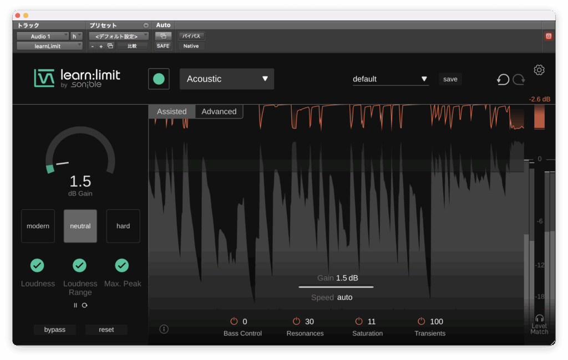Switch to the Advanced tab
Viewport: 568px width, 360px height.
[x=219, y=111]
